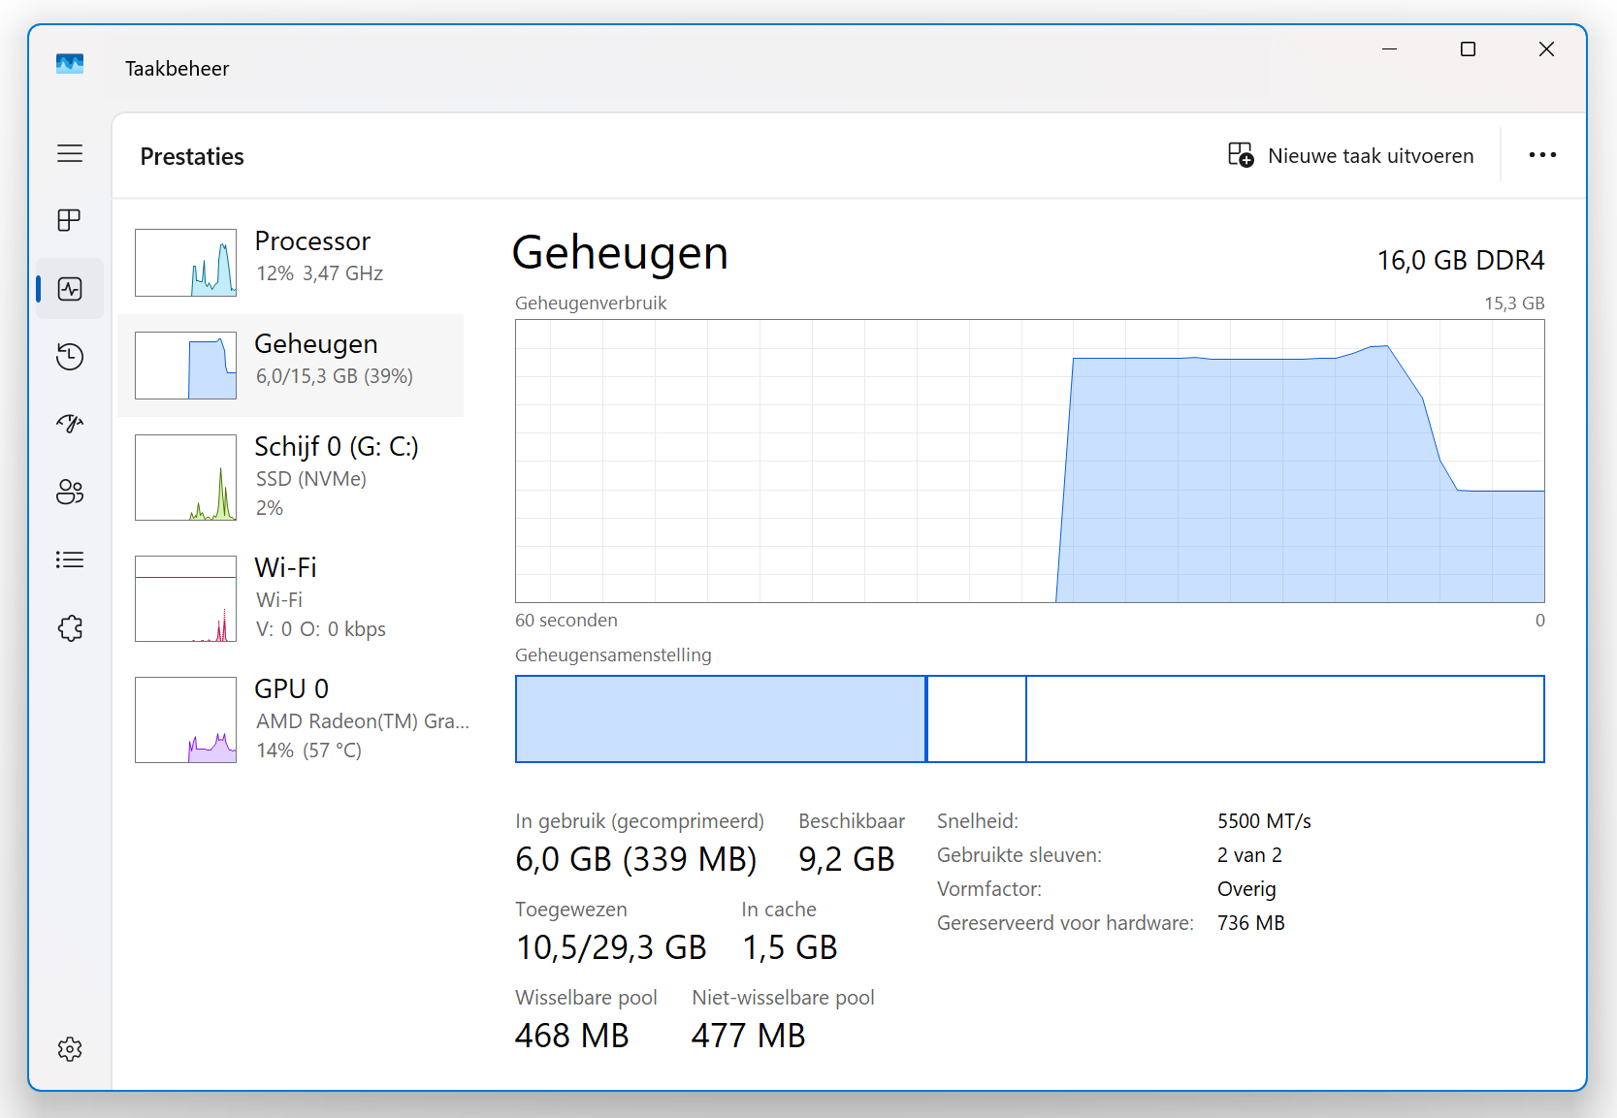
Task: Open the Users page icon
Action: pos(70,492)
